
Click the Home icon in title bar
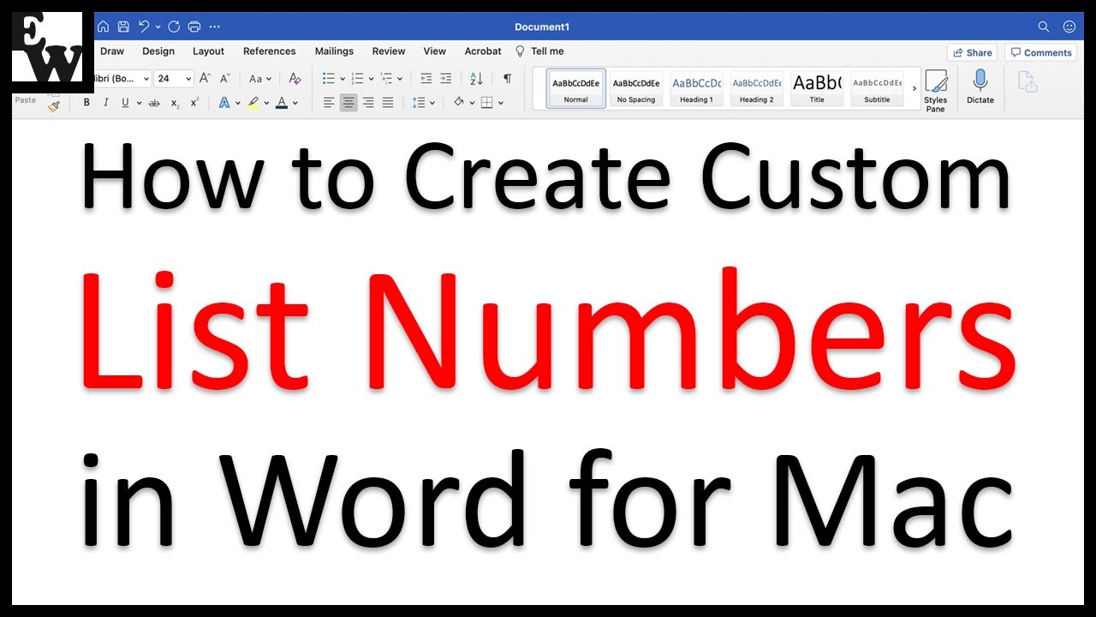(103, 27)
